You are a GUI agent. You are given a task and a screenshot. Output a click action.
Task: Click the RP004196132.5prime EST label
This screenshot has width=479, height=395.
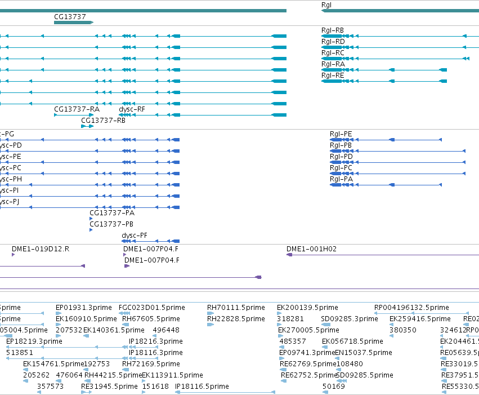(411, 307)
